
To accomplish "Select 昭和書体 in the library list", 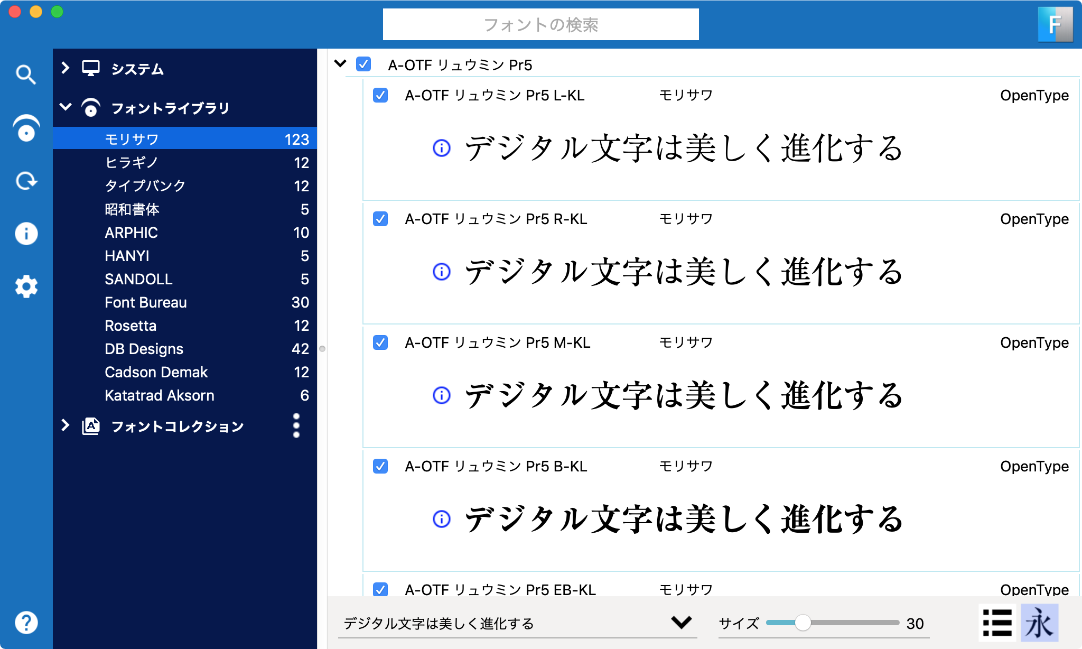I will click(185, 209).
